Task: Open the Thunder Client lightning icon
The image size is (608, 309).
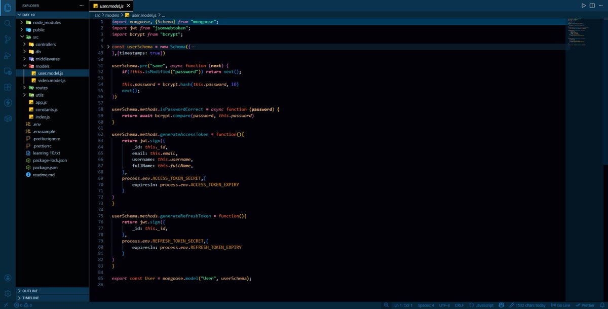Action: (8, 102)
